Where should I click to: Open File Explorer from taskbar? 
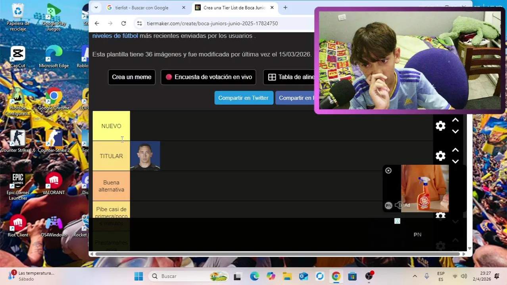[287, 276]
